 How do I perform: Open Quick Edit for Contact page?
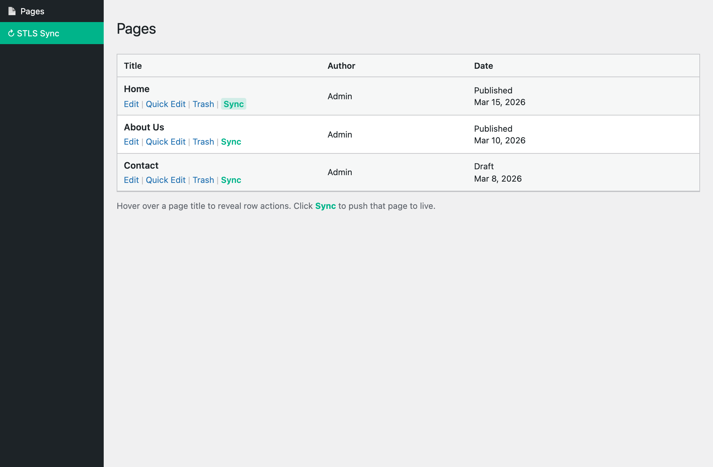click(x=166, y=180)
